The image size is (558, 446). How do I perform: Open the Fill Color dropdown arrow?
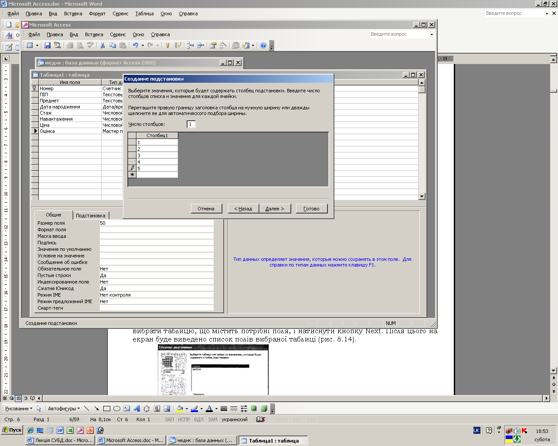[x=187, y=409]
